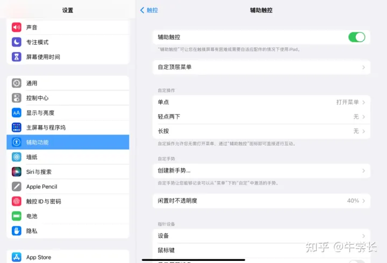This screenshot has height=263, width=387.
Task: Select App Store label in sidebar
Action: tap(39, 257)
